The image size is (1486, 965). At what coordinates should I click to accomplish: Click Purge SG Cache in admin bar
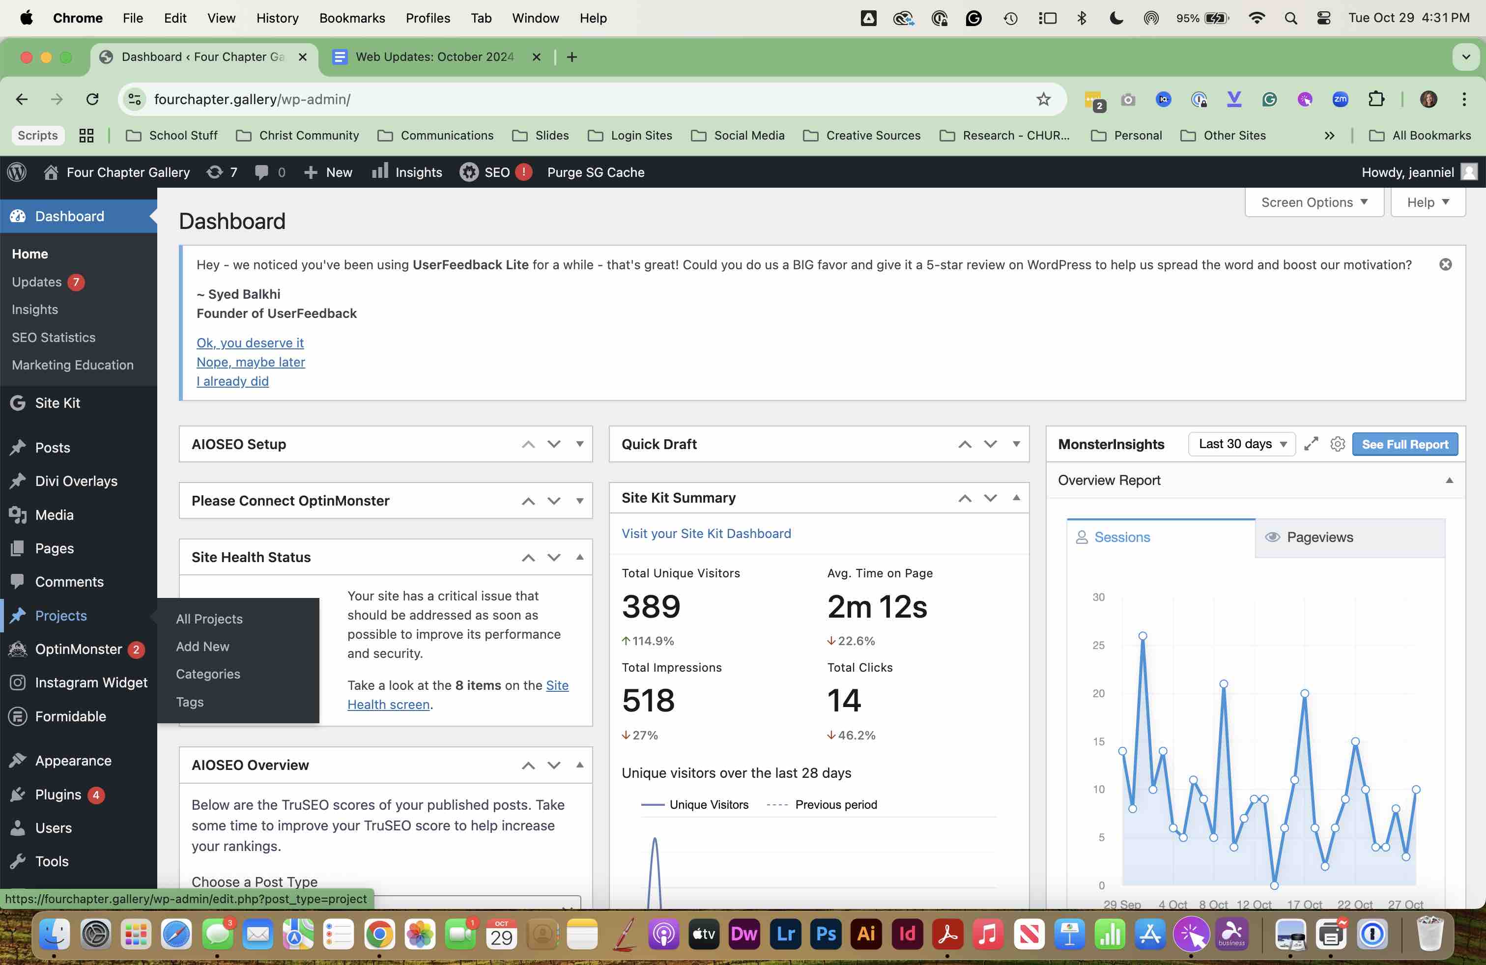point(596,172)
